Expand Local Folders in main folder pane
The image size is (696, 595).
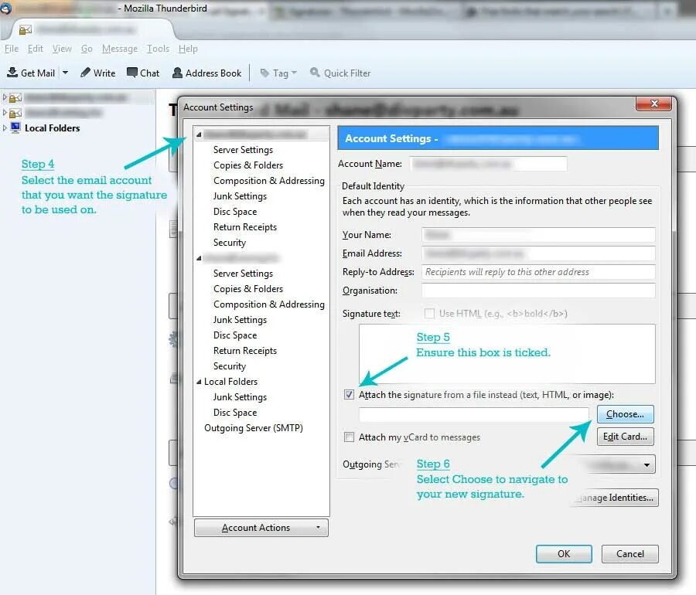[x=5, y=127]
